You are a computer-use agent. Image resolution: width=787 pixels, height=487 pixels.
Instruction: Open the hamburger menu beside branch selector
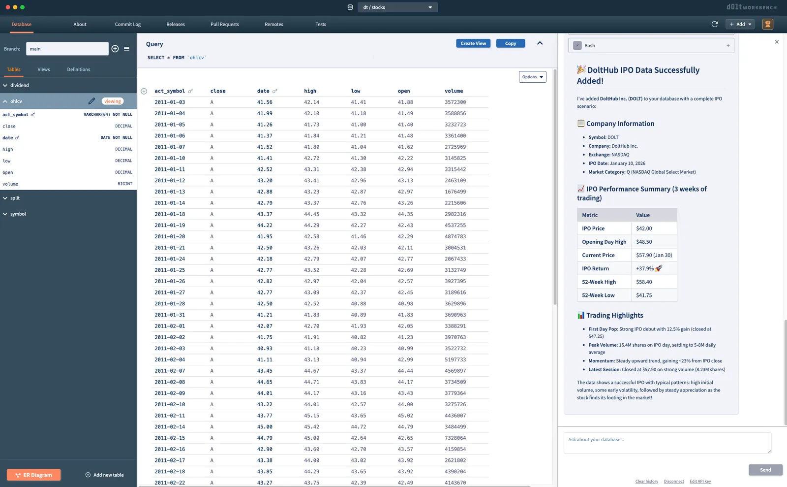126,49
